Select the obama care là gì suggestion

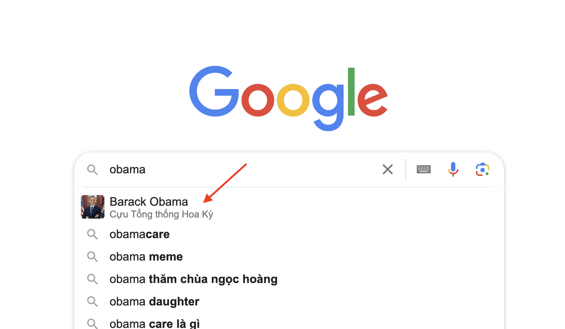click(154, 323)
